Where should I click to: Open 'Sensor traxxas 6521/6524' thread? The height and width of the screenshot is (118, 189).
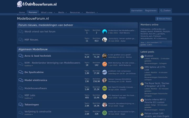point(119,79)
